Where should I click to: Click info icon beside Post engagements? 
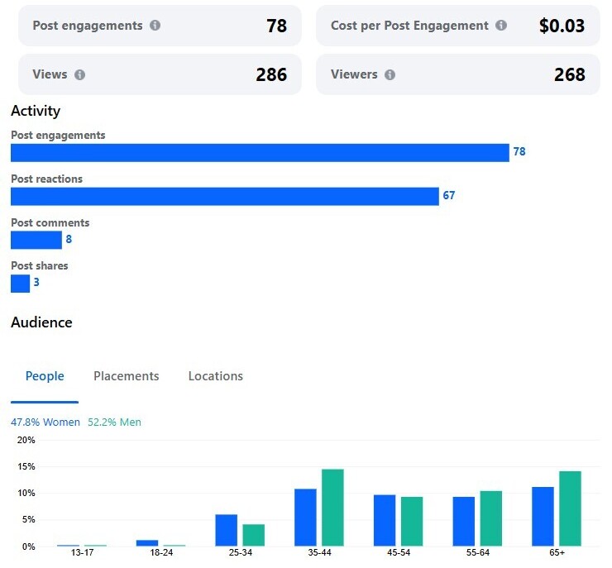pyautogui.click(x=155, y=26)
